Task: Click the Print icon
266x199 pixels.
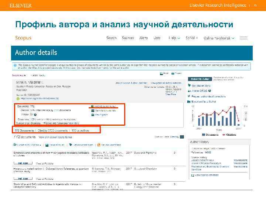Action: point(161,73)
